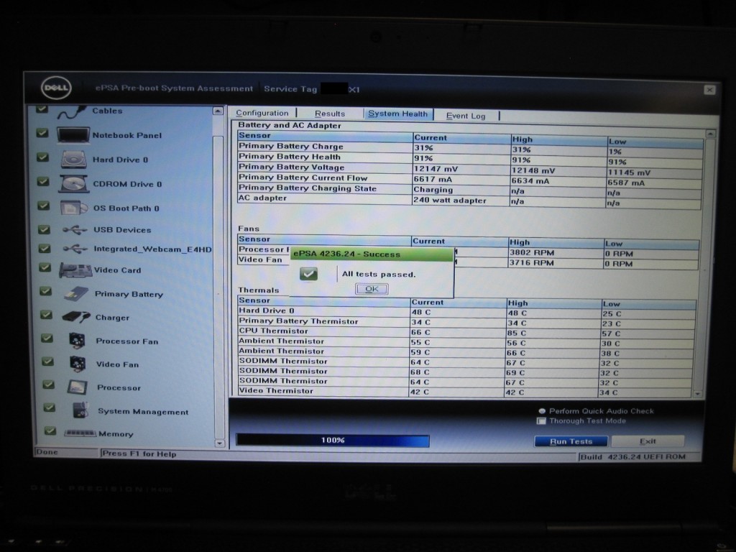The image size is (736, 552).
Task: Click the CDROM Drive 0 disc icon
Action: coord(74,183)
